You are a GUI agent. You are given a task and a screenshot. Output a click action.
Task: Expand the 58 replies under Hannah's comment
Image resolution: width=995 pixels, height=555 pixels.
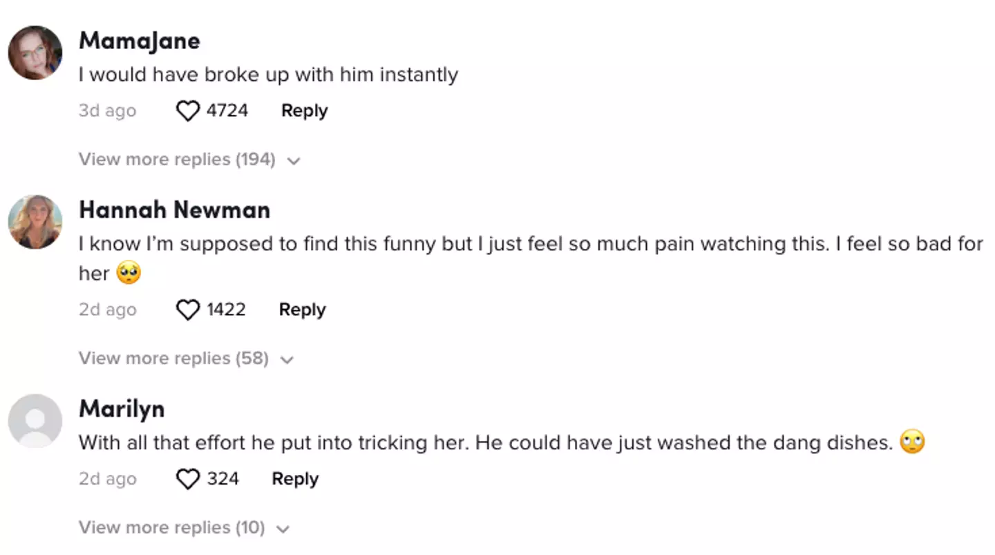[x=173, y=359]
